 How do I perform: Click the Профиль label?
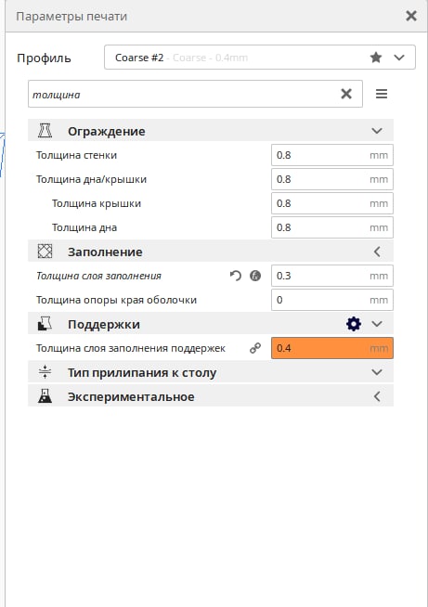pos(44,58)
